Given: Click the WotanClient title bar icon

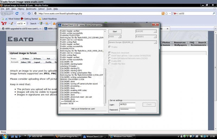Looking at the screenshot, I should (60, 25).
